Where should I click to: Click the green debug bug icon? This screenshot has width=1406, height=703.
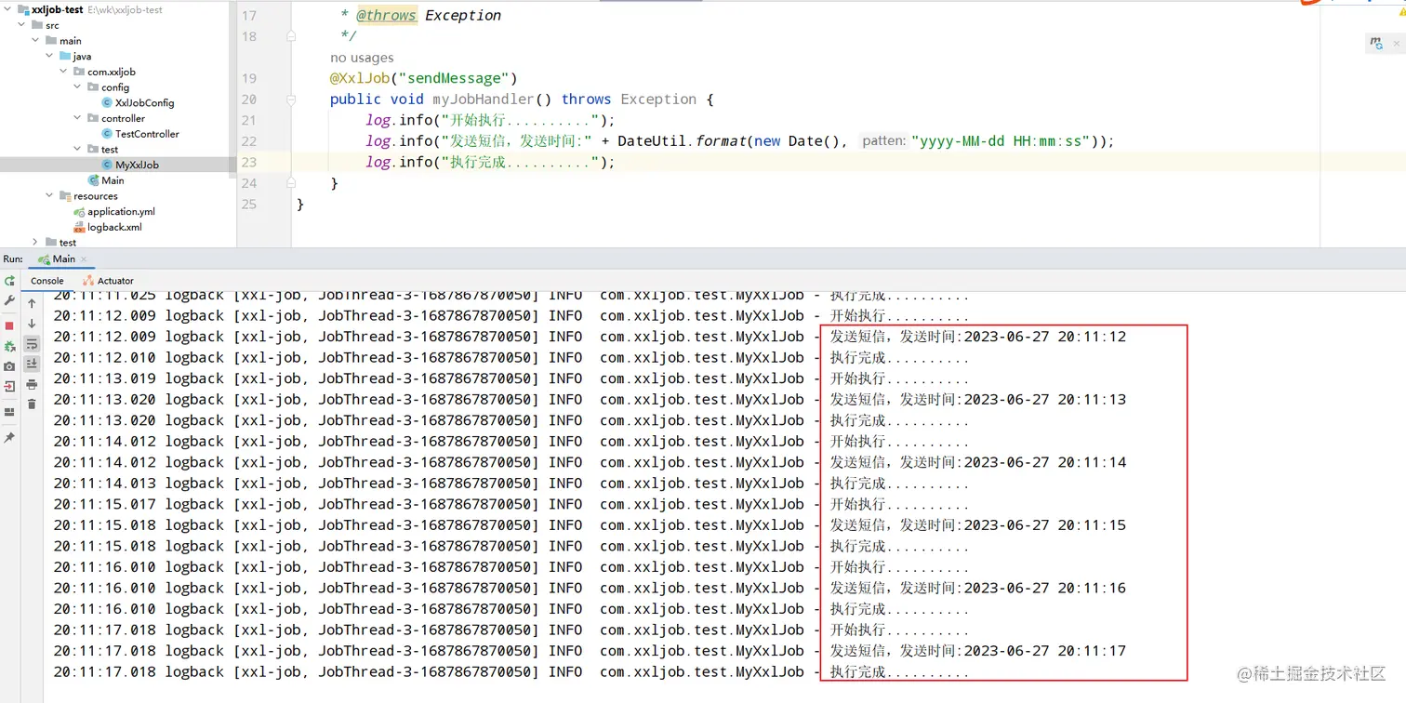pyautogui.click(x=9, y=346)
